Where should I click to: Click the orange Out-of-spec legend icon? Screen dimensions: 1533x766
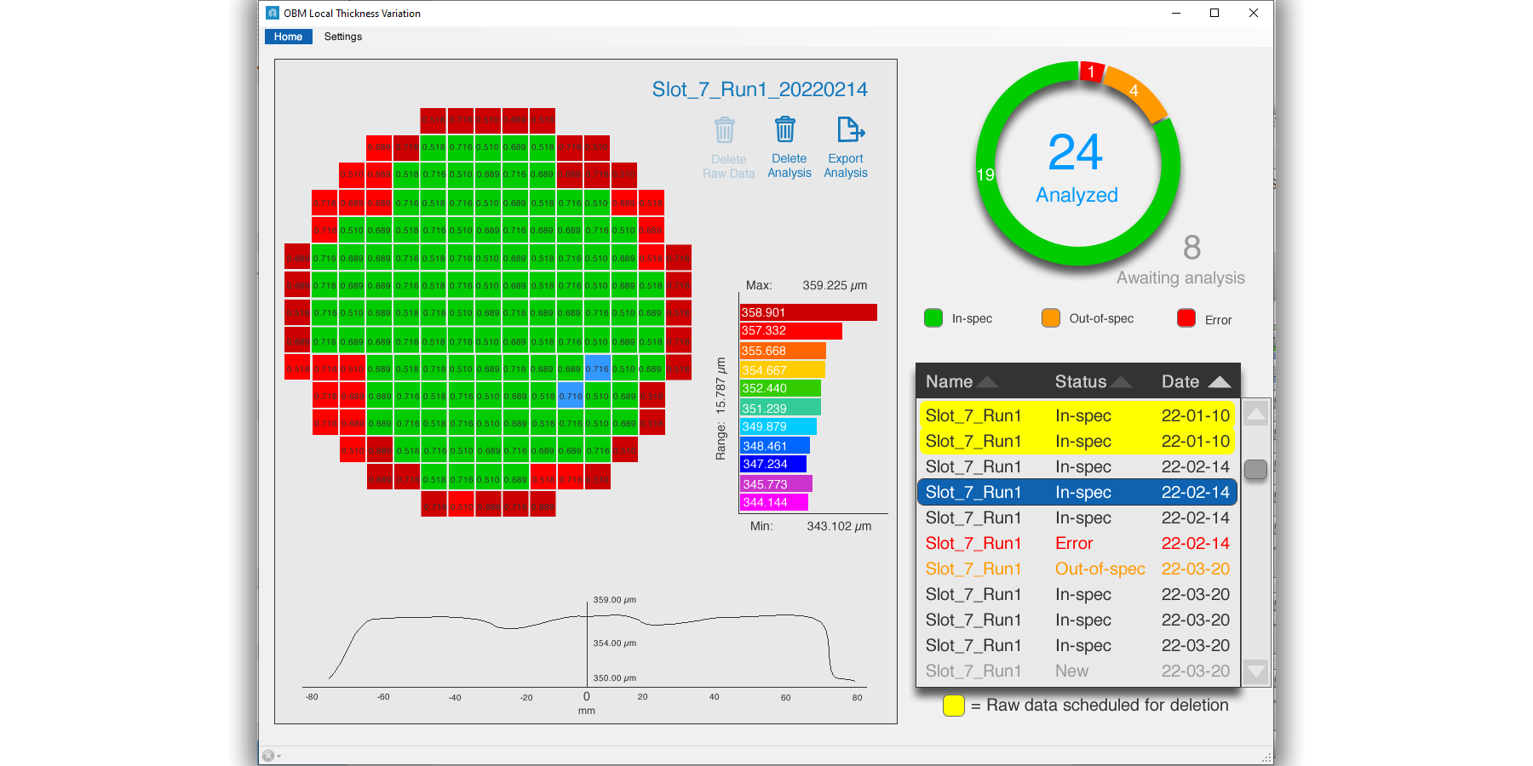pos(1051,318)
